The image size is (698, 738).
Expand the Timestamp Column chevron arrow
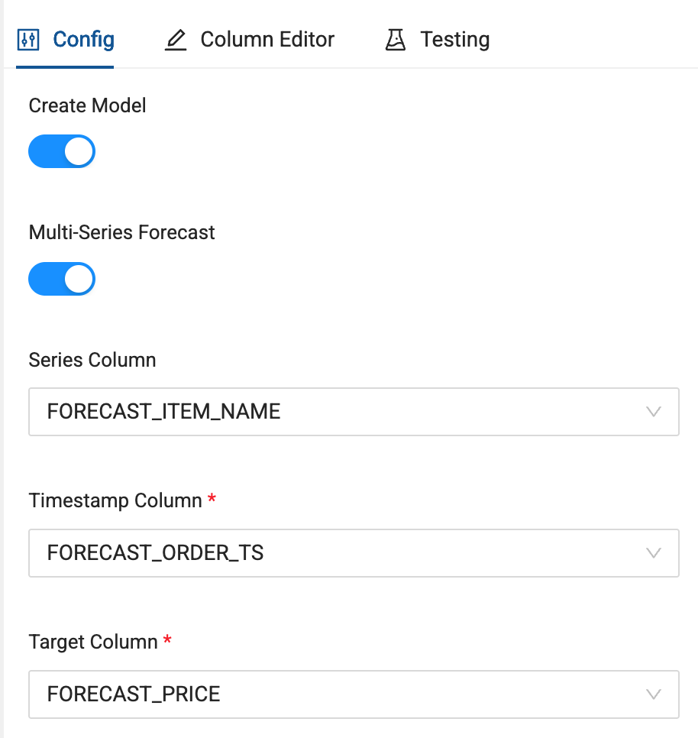(653, 553)
